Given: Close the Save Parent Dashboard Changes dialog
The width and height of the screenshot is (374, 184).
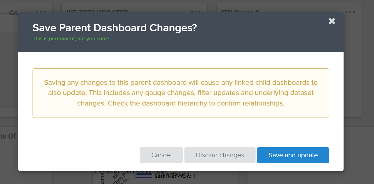Looking at the screenshot, I should (x=332, y=21).
